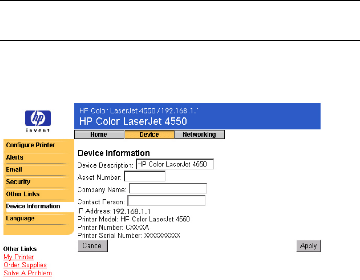This screenshot has height=280, width=360.
Task: Follow the My Printer link
Action: click(x=18, y=257)
